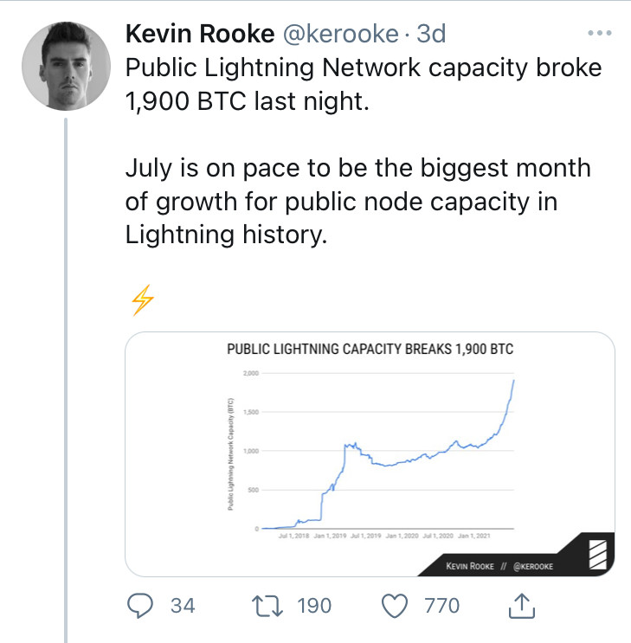Image resolution: width=631 pixels, height=643 pixels.
Task: Click the 34 replies count
Action: point(183,606)
